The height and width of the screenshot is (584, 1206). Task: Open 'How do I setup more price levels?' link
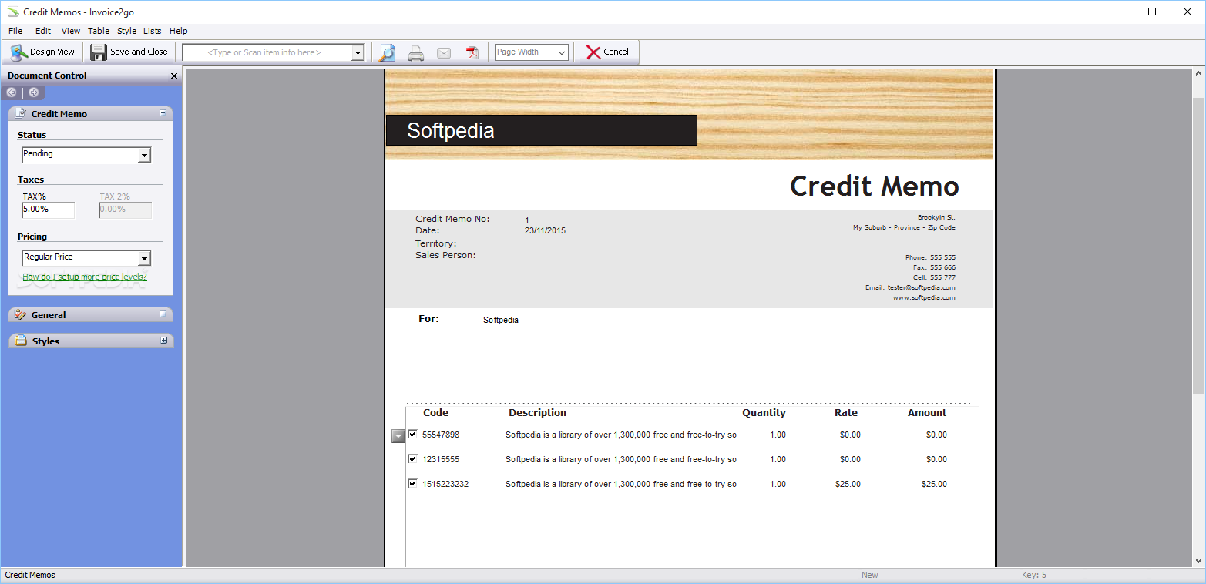point(85,277)
